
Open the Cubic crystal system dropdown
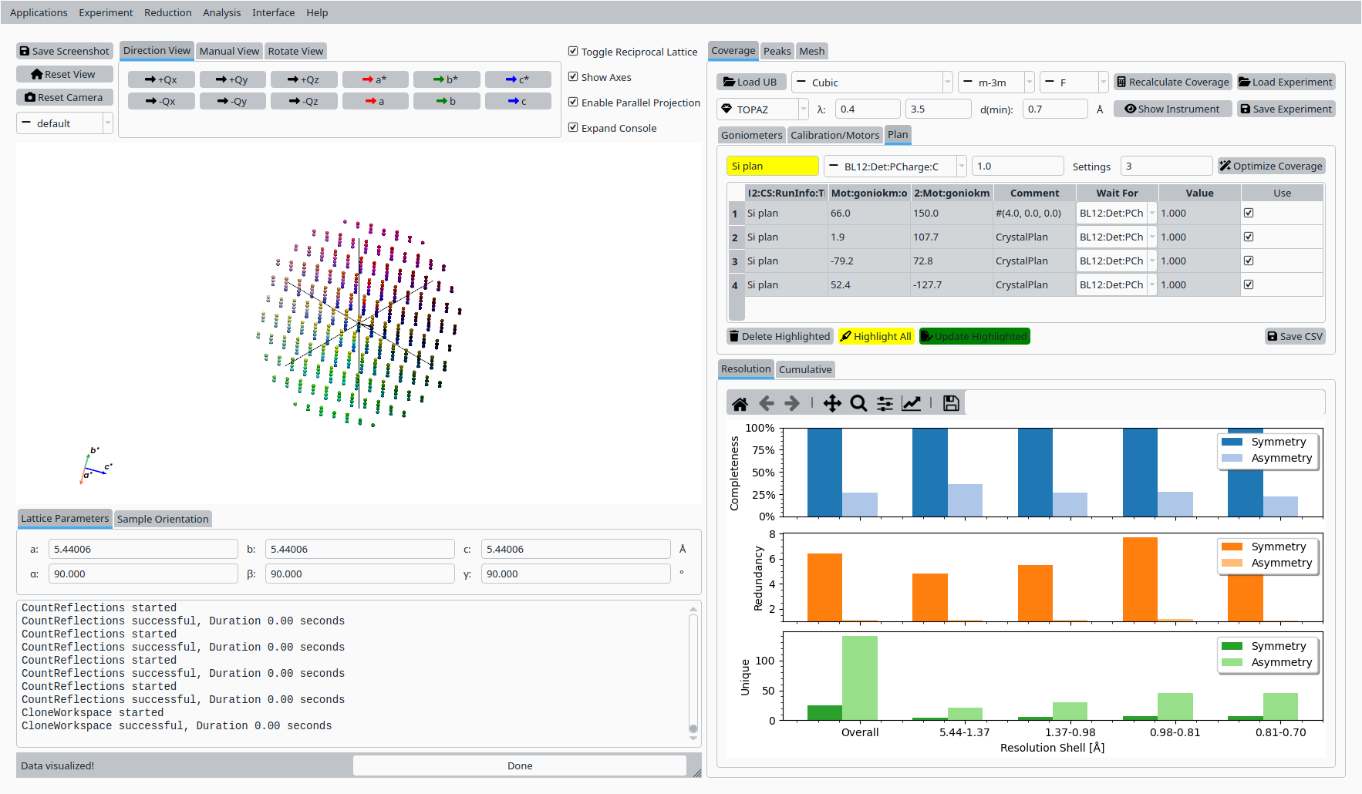tap(872, 82)
